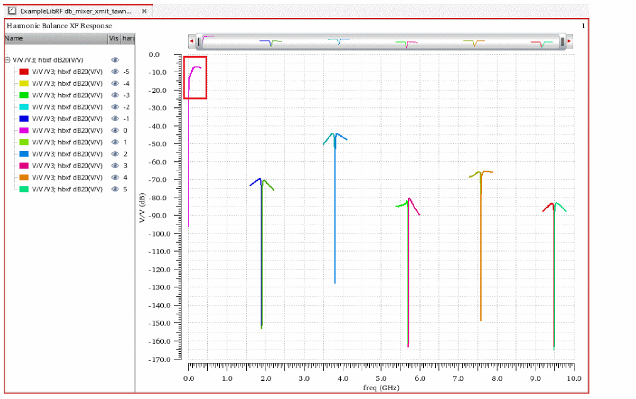Click the dark blue swatch for harmonic -1

tap(24, 119)
